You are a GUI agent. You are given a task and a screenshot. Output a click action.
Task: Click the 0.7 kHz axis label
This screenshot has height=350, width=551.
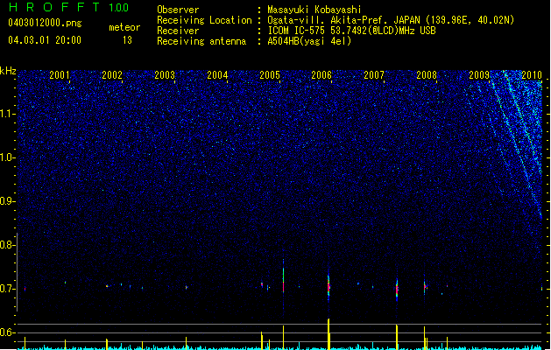(x=7, y=289)
